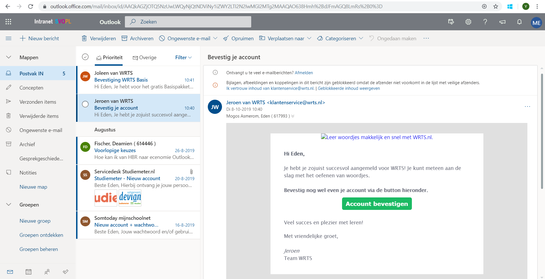Open the notifications bell icon
The width and height of the screenshot is (545, 279).
click(519, 22)
